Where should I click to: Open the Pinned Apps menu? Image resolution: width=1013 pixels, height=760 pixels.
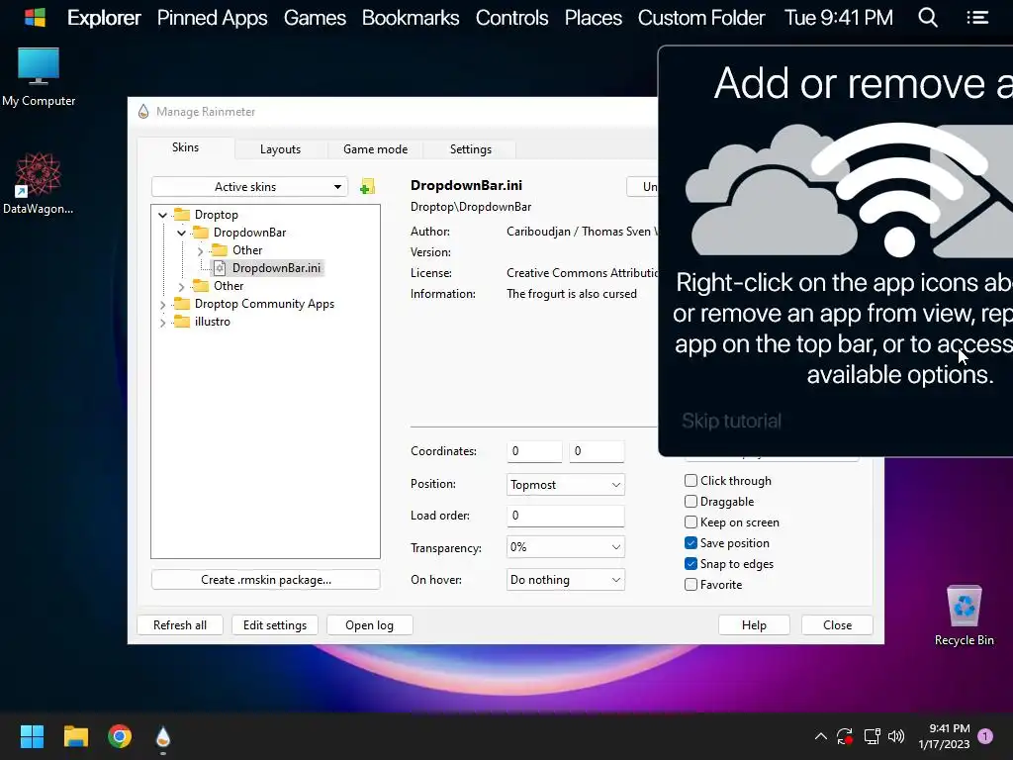(x=212, y=18)
